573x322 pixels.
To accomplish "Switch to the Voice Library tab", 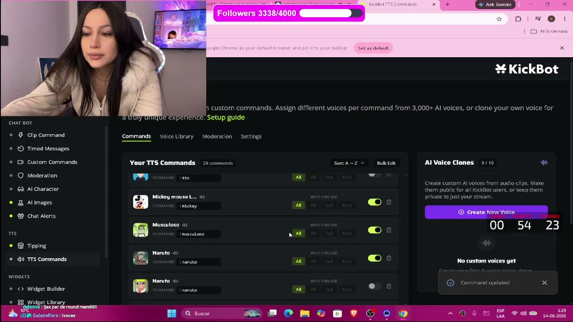I will tap(176, 136).
